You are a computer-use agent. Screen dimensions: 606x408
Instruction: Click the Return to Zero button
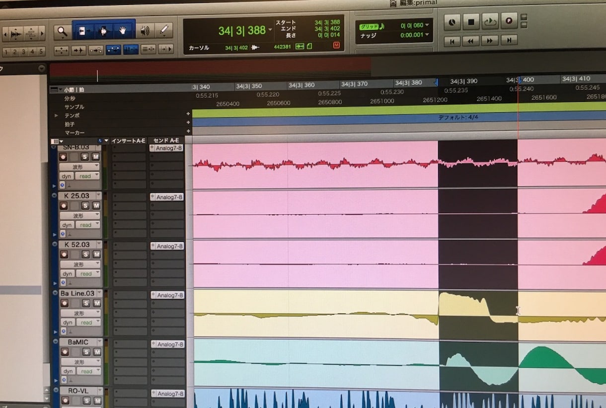tap(452, 41)
